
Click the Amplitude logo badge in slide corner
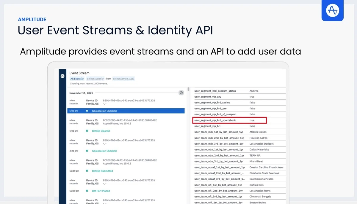tap(333, 10)
